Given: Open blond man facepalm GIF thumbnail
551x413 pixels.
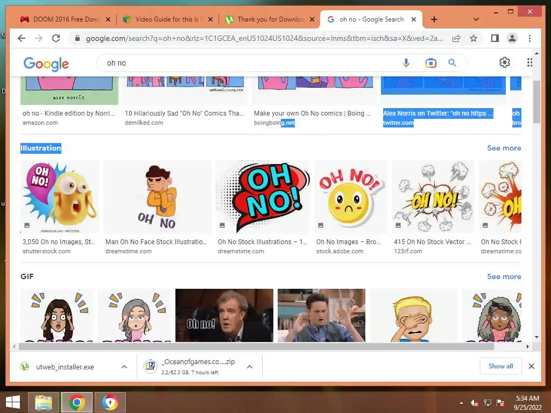Looking at the screenshot, I should click(x=413, y=315).
